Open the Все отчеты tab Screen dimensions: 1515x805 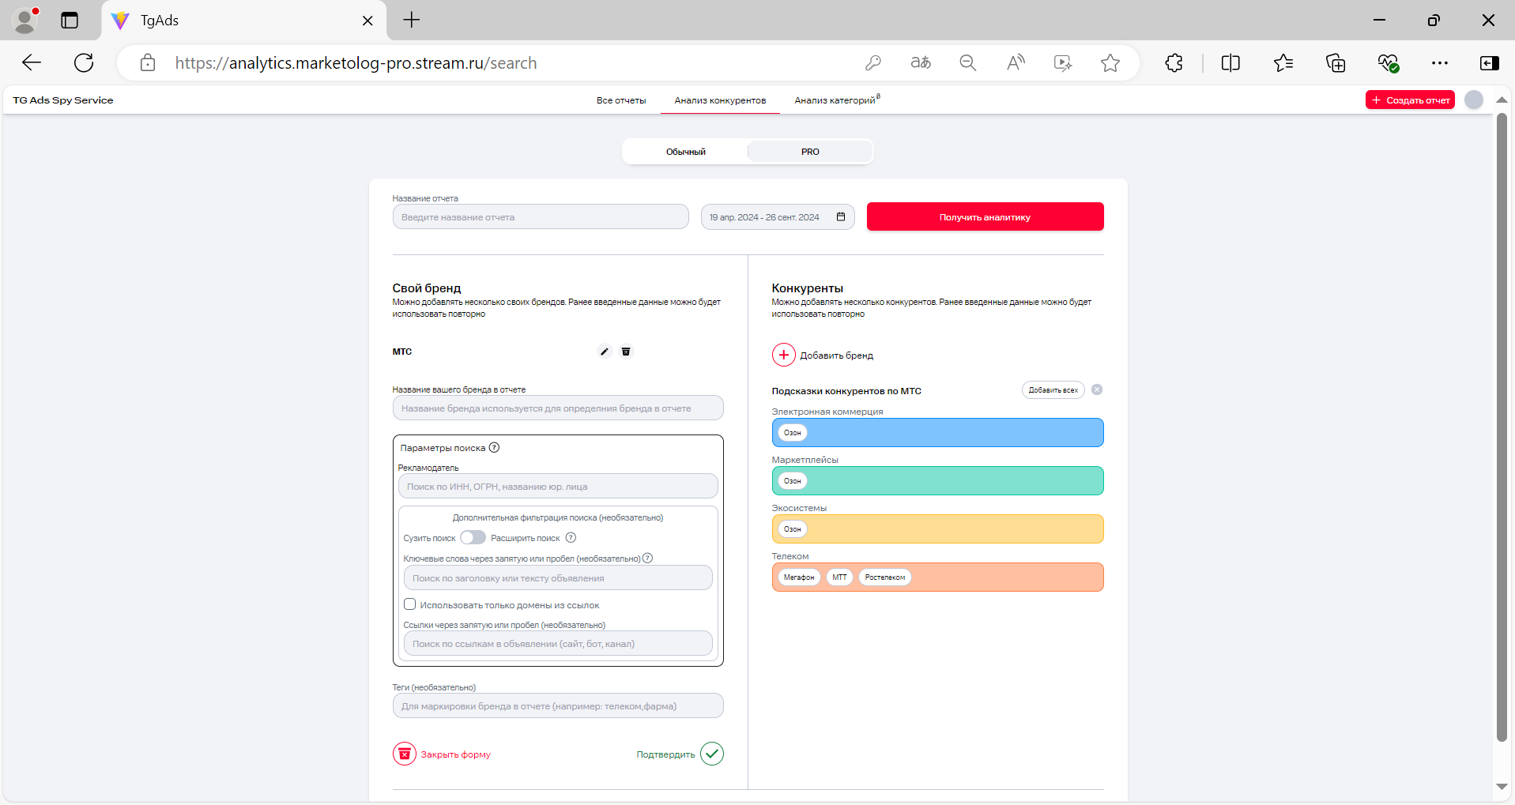click(621, 100)
